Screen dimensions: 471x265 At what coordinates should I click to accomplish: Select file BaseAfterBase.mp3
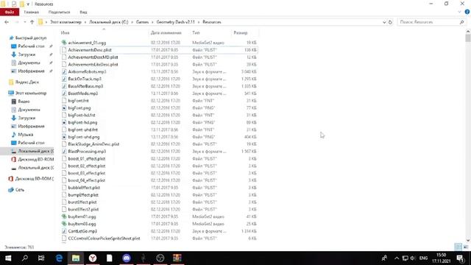tap(85, 86)
